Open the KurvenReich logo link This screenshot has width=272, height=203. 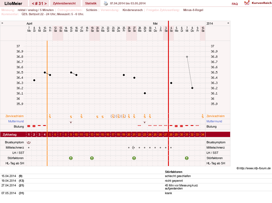coord(258,3)
